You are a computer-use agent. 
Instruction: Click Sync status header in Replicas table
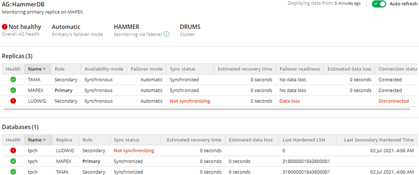[x=190, y=69]
